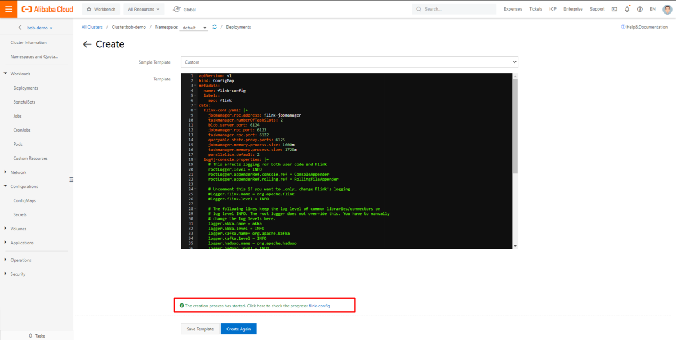
Task: Open the hamburger main menu
Action: click(8, 9)
